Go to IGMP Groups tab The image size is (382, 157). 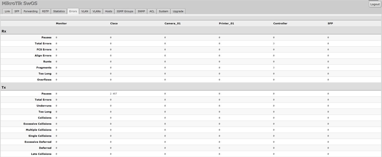tap(125, 11)
